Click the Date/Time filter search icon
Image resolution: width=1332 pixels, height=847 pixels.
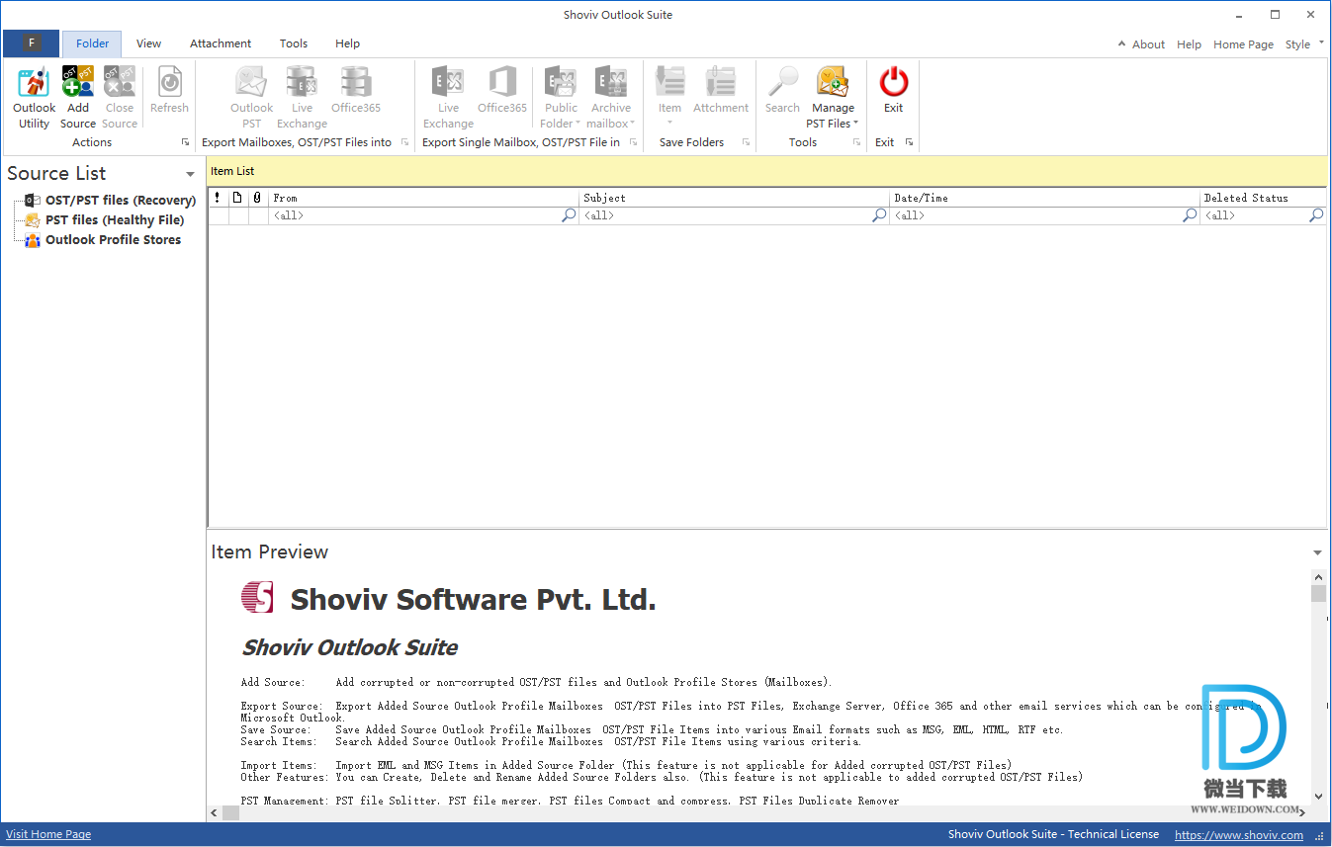pyautogui.click(x=1190, y=215)
